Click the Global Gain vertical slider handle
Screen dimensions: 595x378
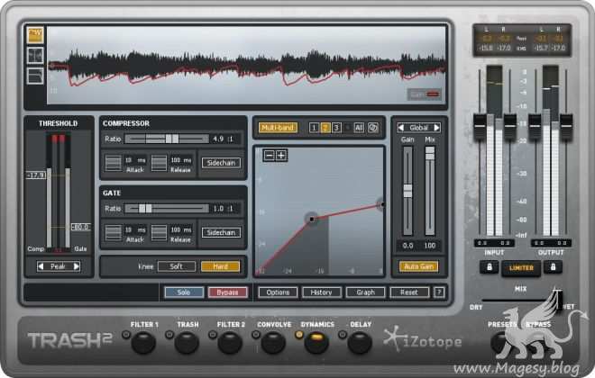pyautogui.click(x=407, y=191)
